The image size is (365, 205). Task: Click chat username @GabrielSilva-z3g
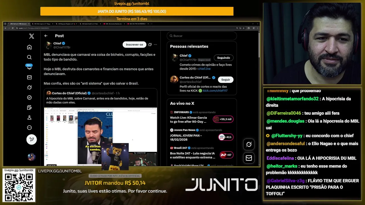[x=286, y=181]
